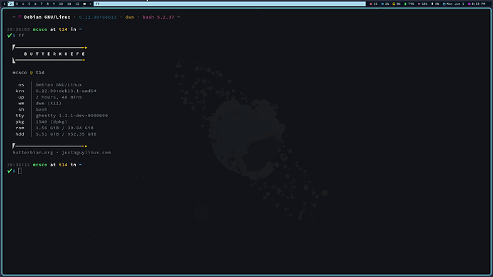Click the white status icon with 0%
The width and height of the screenshot is (493, 277).
[x=432, y=4]
